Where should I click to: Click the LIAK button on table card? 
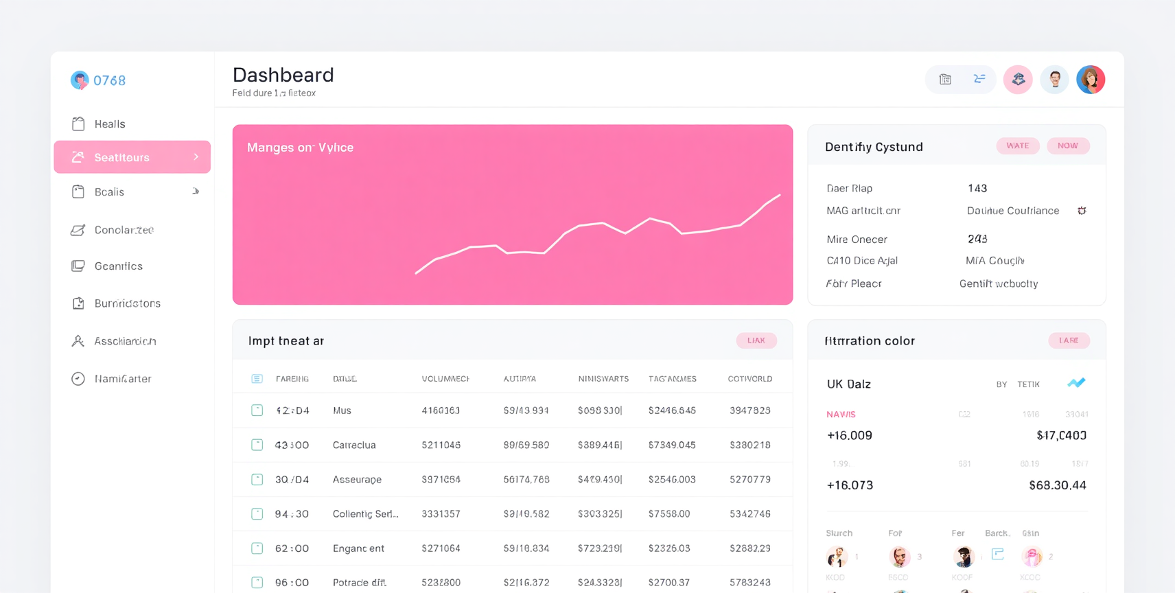[x=756, y=340]
